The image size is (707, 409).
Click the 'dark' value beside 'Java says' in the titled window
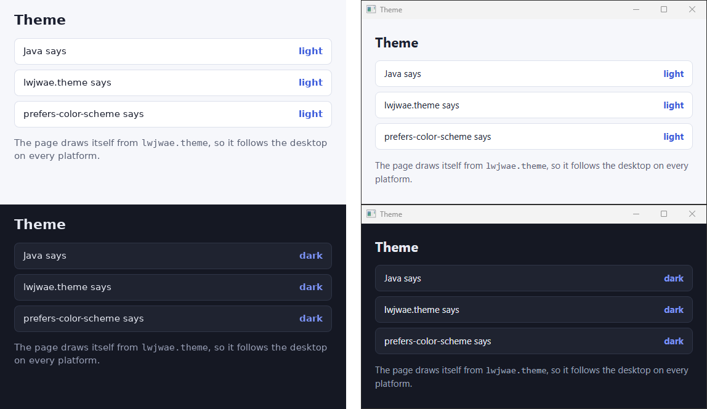(x=674, y=278)
